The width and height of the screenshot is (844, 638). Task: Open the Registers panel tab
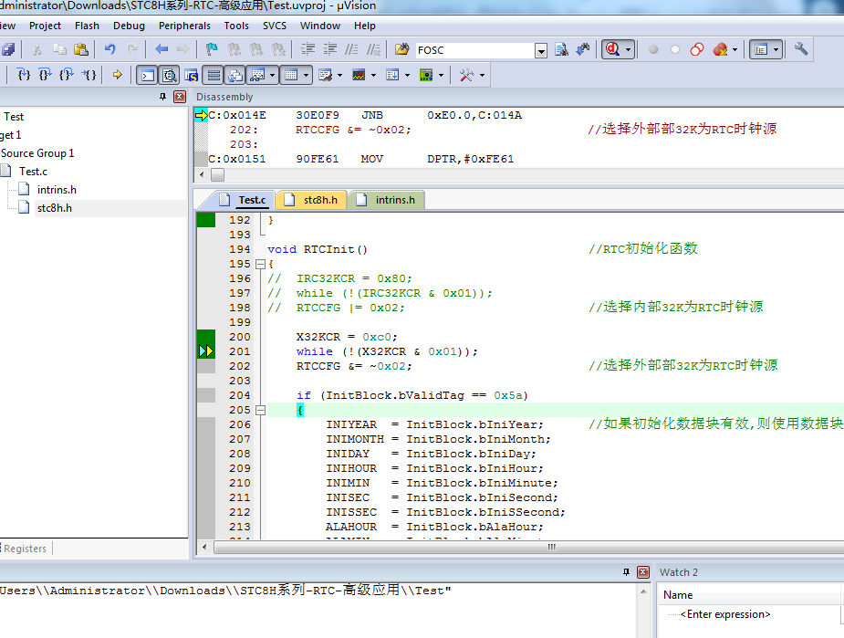[25, 549]
